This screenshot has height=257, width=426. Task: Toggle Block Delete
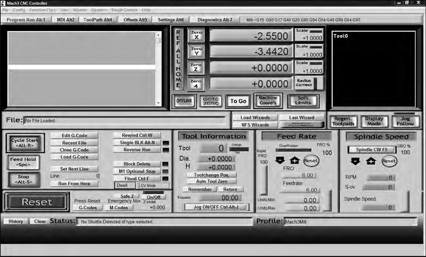click(x=137, y=164)
